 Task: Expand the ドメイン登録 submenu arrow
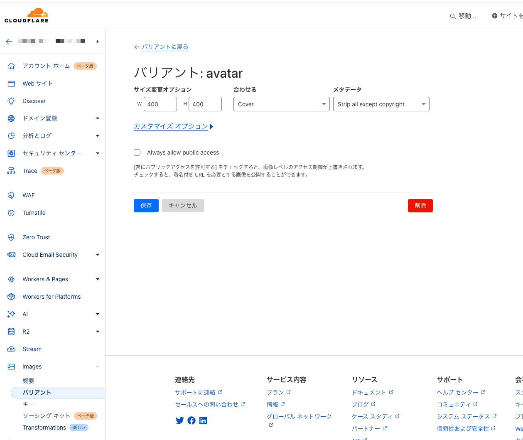point(98,118)
